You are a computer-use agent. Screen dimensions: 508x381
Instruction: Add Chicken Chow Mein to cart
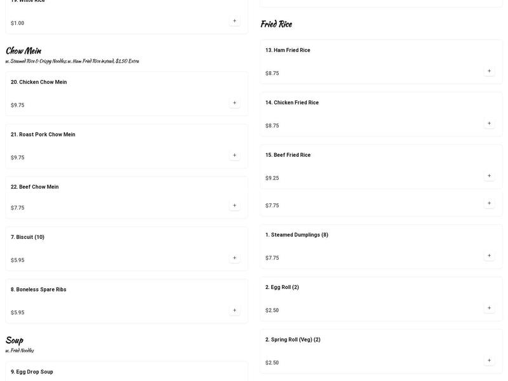click(x=234, y=103)
